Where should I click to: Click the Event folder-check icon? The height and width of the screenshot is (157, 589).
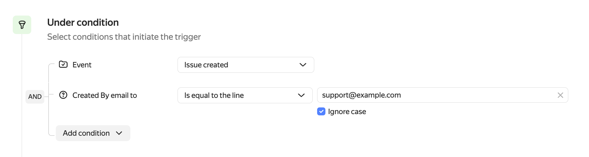(x=63, y=65)
